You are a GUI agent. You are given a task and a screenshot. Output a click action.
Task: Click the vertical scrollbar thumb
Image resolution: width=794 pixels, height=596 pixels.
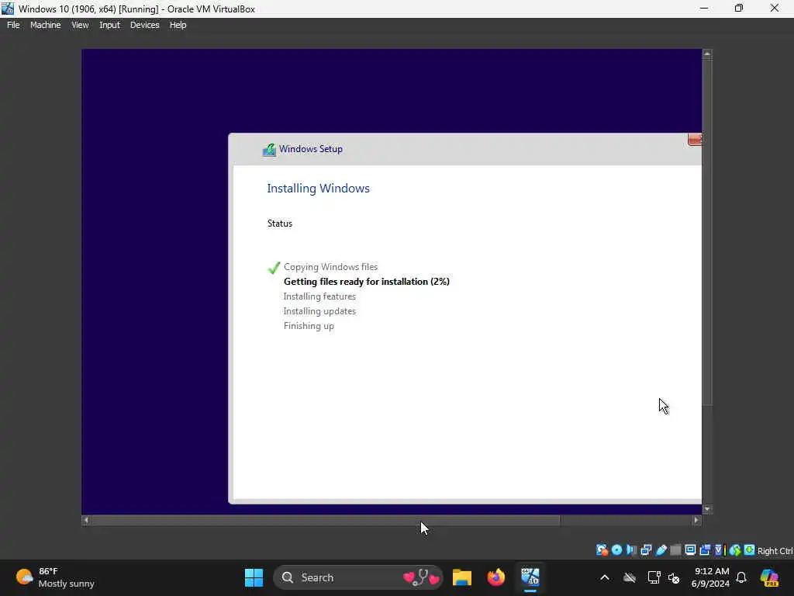tap(707, 233)
